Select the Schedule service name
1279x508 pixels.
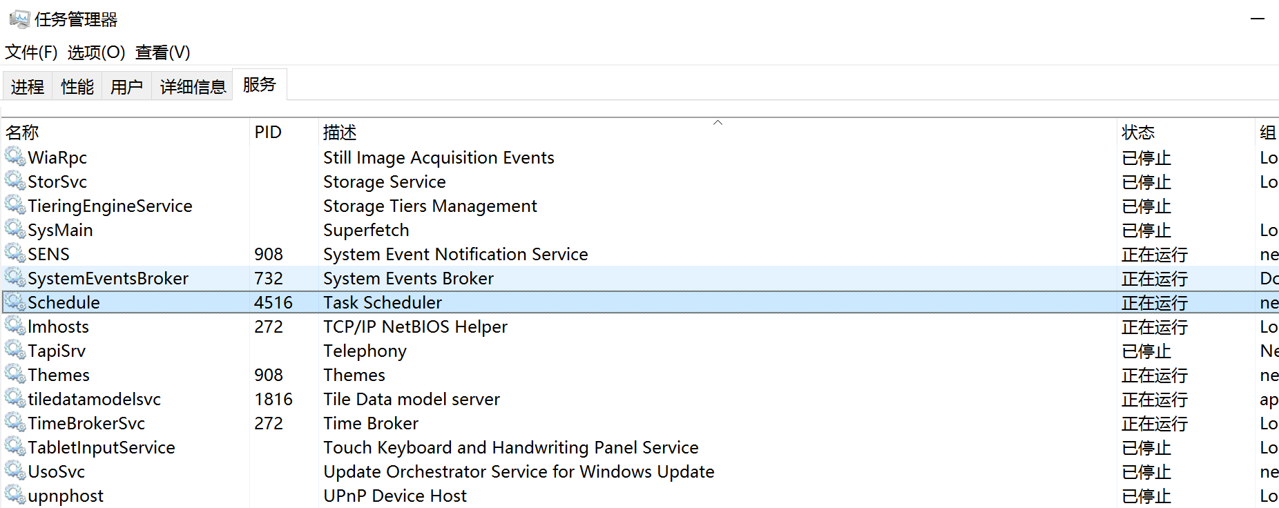pos(64,302)
